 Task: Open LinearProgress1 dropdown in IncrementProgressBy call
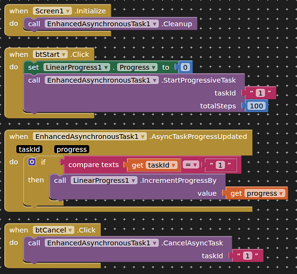pyautogui.click(x=104, y=181)
